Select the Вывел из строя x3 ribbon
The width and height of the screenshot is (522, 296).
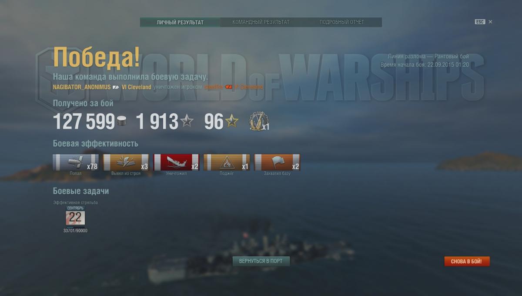126,162
